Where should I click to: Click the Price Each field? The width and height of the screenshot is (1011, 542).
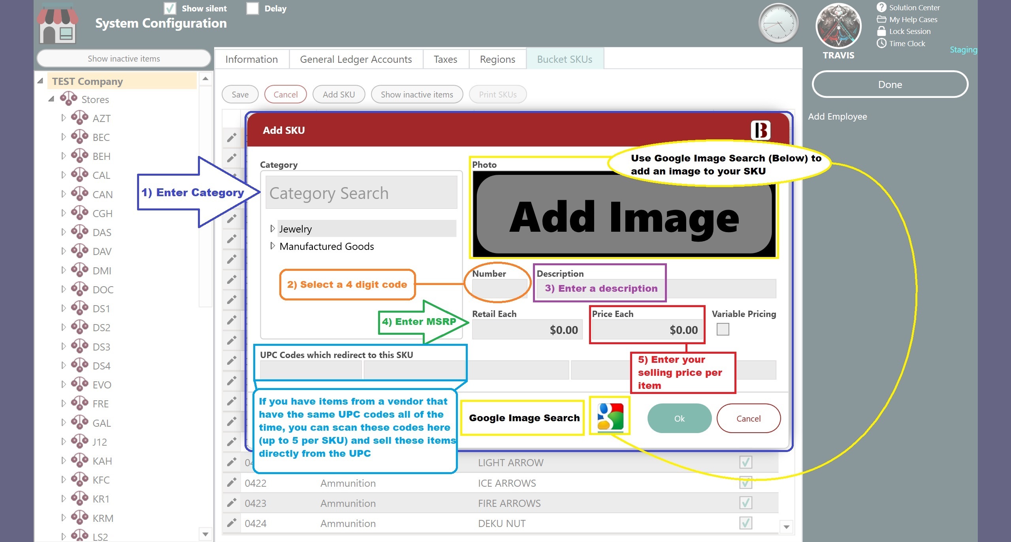pos(647,329)
